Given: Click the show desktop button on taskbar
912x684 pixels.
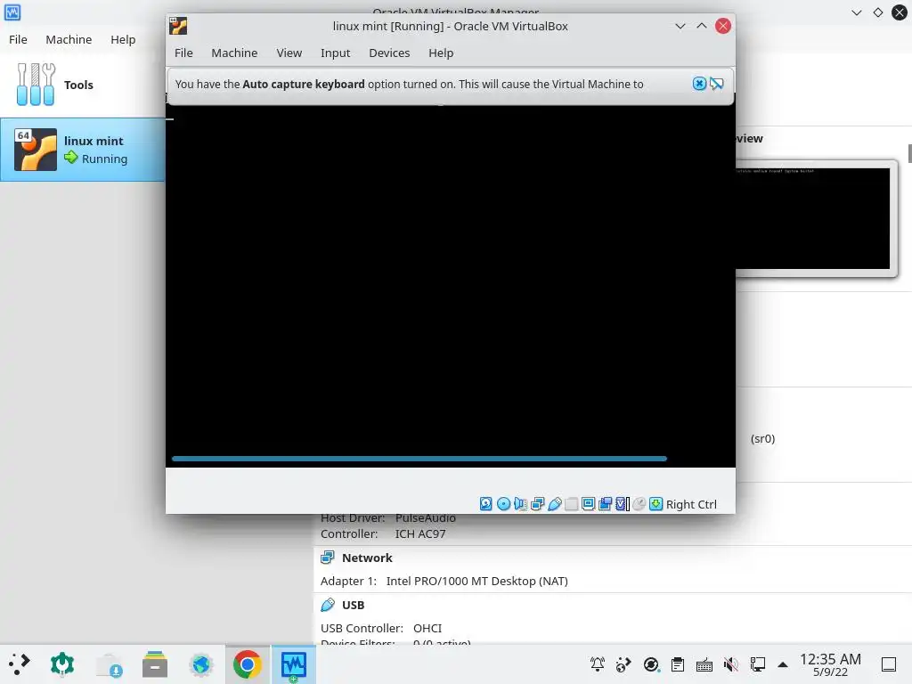Looking at the screenshot, I should coord(889,664).
